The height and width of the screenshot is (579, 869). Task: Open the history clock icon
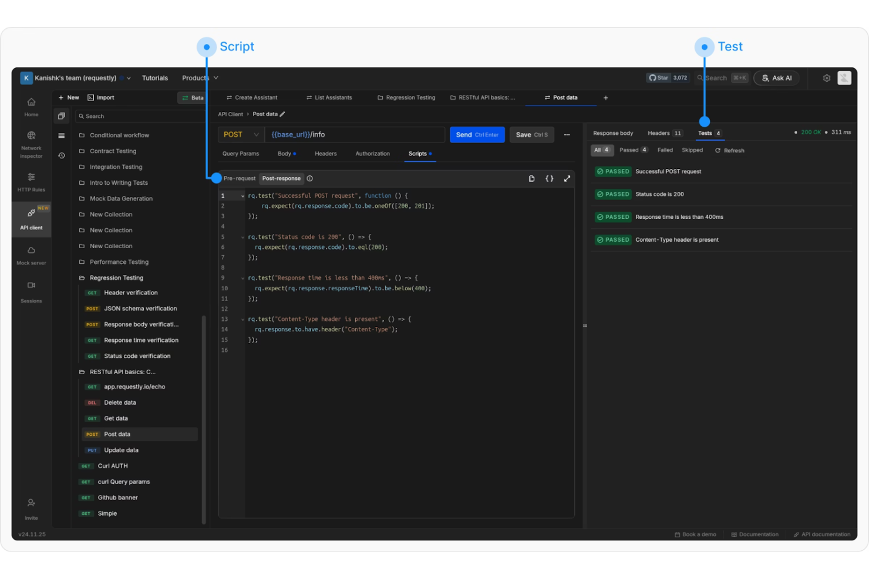click(x=62, y=155)
